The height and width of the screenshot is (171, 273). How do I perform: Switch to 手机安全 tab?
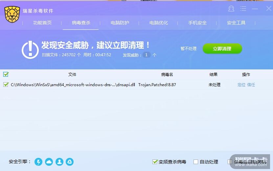197,23
